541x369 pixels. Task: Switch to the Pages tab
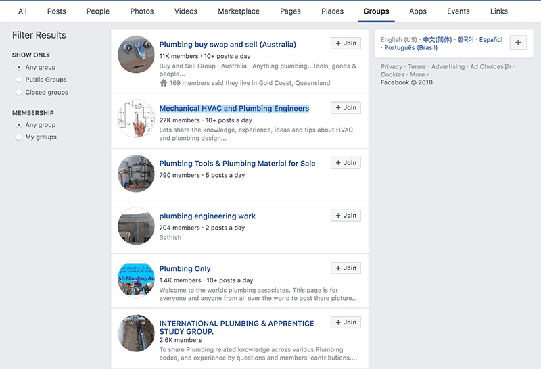pos(290,11)
